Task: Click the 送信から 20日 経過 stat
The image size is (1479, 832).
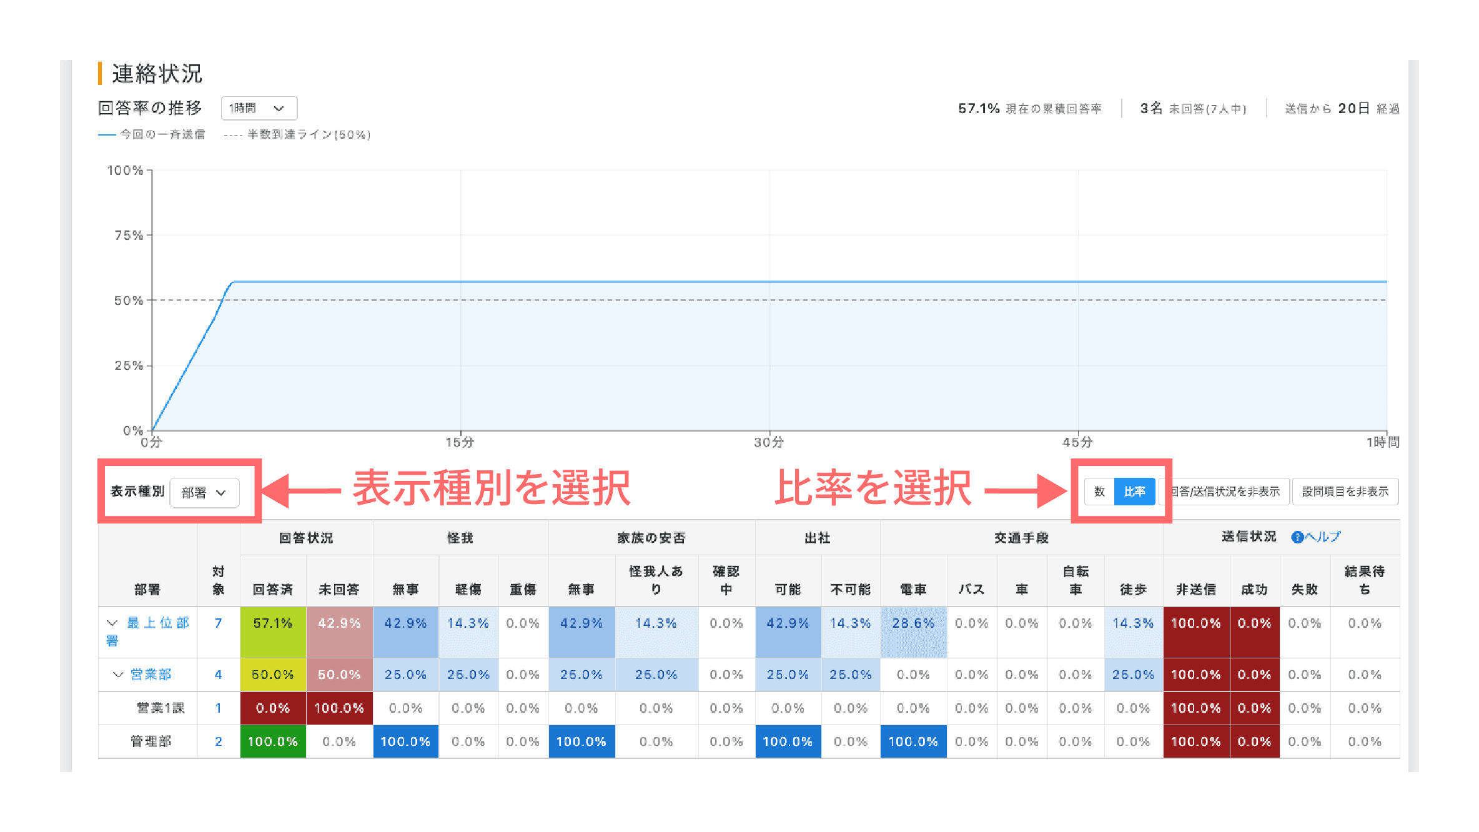Action: (1342, 109)
